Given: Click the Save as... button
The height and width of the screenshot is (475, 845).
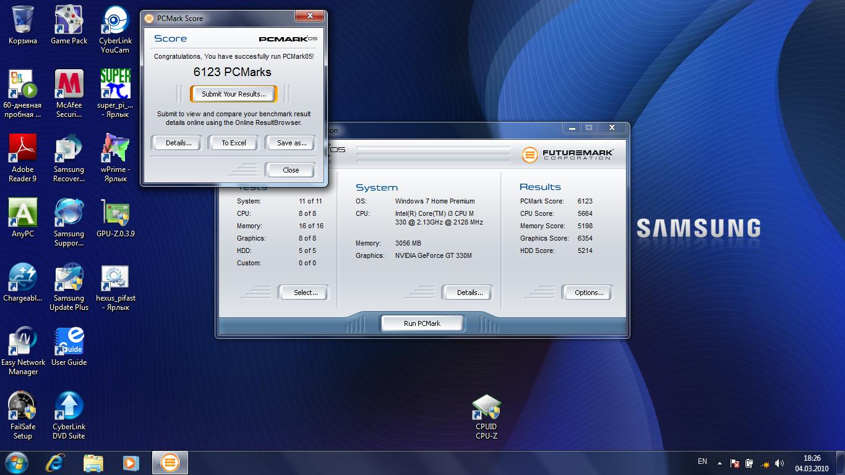Looking at the screenshot, I should click(x=291, y=143).
